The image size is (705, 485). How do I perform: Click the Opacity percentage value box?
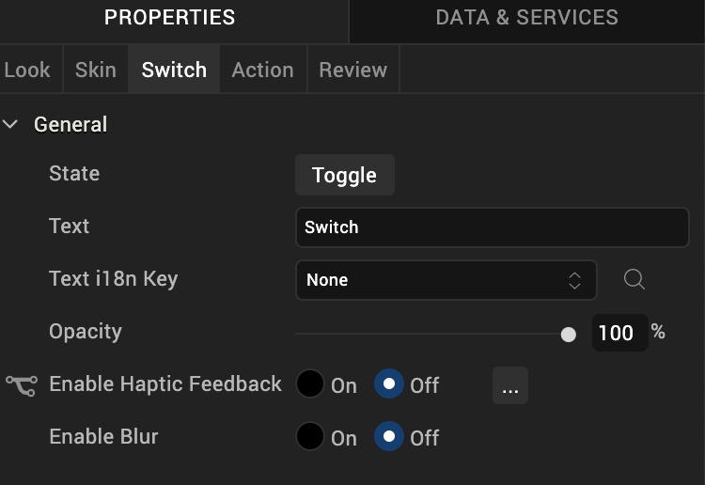click(619, 333)
